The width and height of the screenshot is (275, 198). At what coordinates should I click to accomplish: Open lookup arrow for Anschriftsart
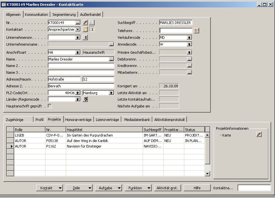coord(78,52)
